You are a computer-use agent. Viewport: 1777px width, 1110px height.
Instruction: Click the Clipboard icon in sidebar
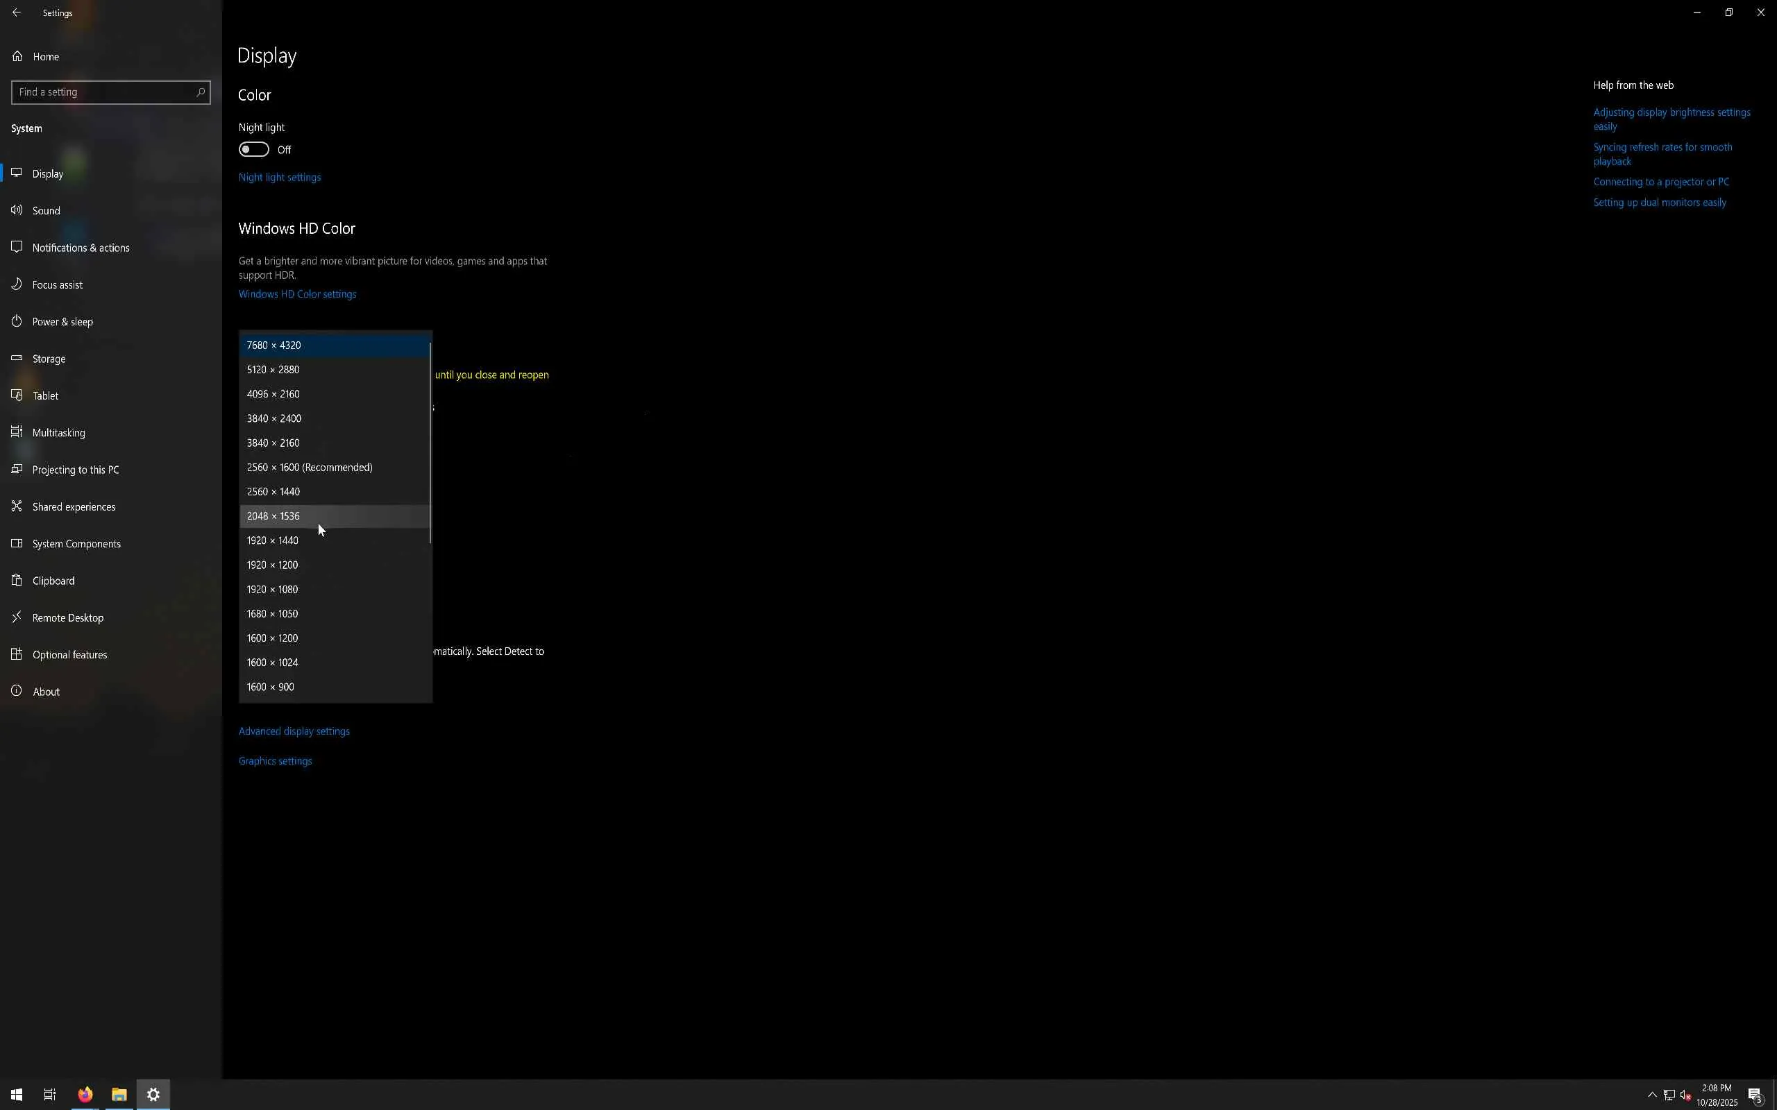click(17, 581)
